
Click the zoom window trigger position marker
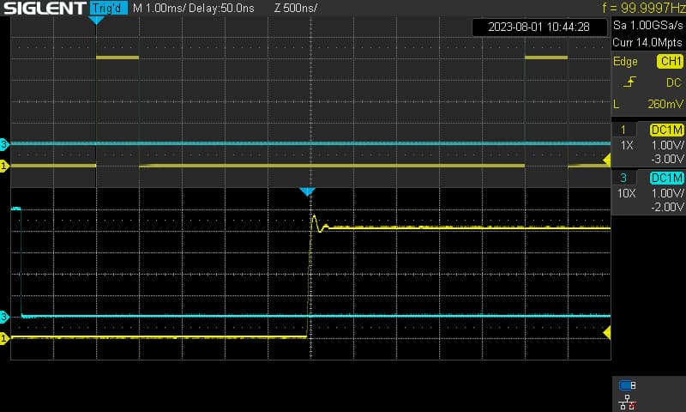(x=308, y=191)
